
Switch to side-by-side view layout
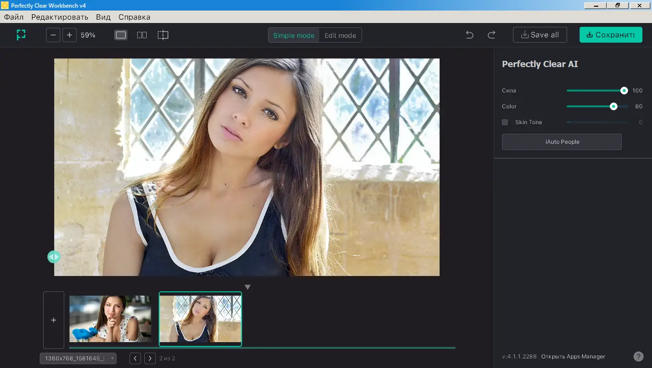click(142, 35)
